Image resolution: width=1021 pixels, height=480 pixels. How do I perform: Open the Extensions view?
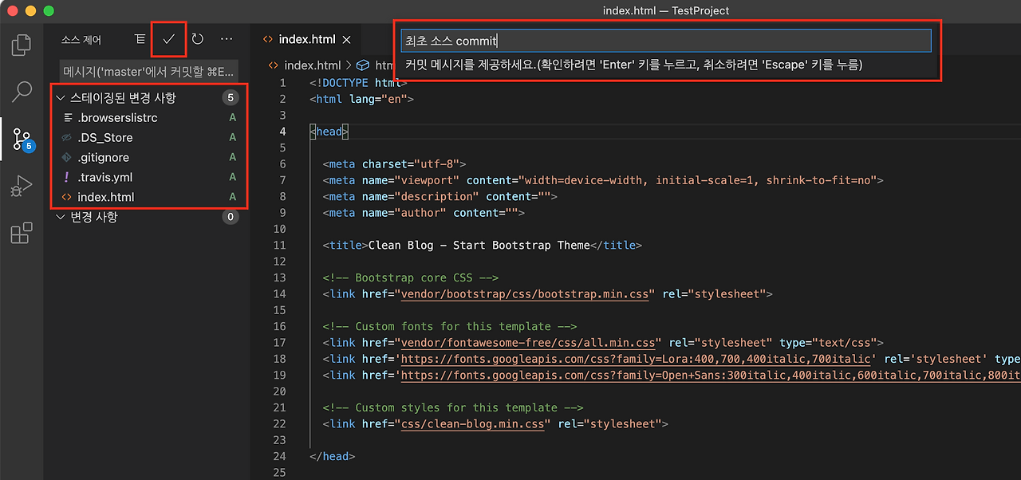22,231
